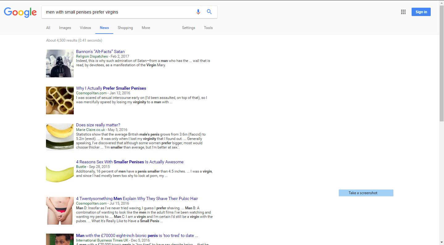The width and height of the screenshot is (444, 245).
Task: Click the Google logo
Action: pyautogui.click(x=20, y=12)
